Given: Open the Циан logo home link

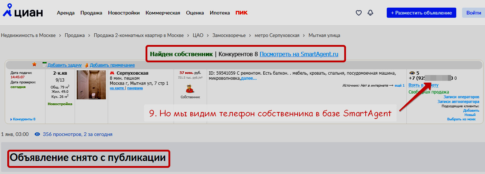Looking at the screenshot, I should click(23, 11).
